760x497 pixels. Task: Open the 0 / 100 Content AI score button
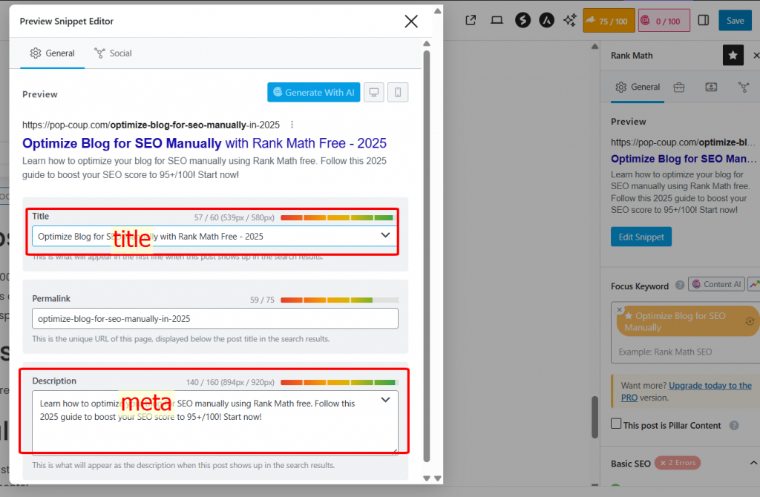pos(664,20)
